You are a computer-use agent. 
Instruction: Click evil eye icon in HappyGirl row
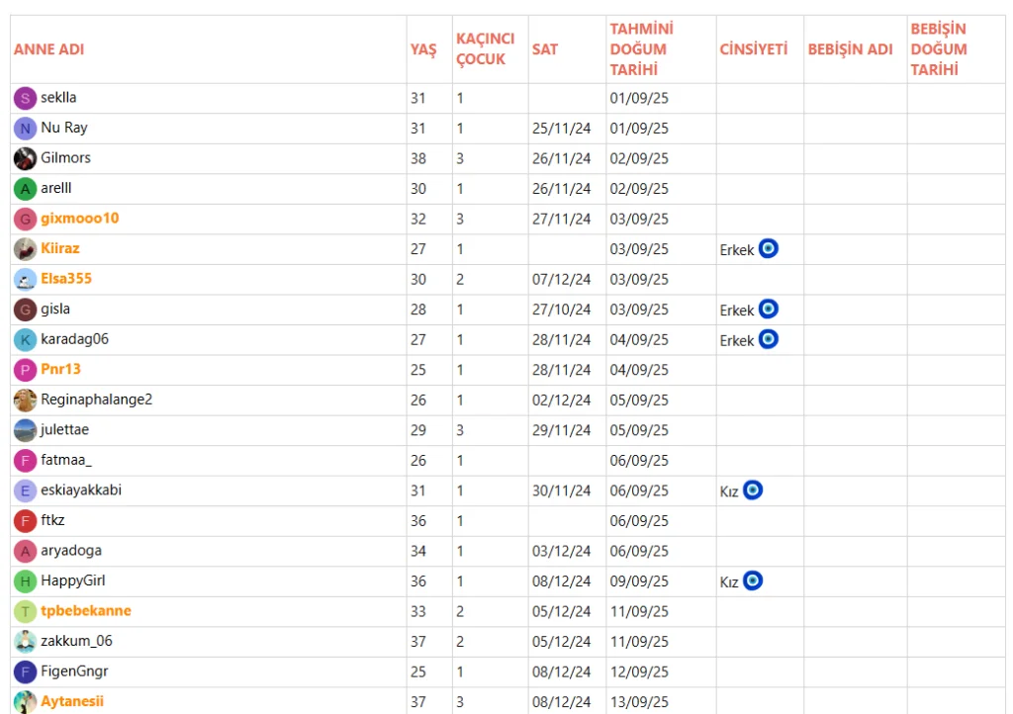753,580
